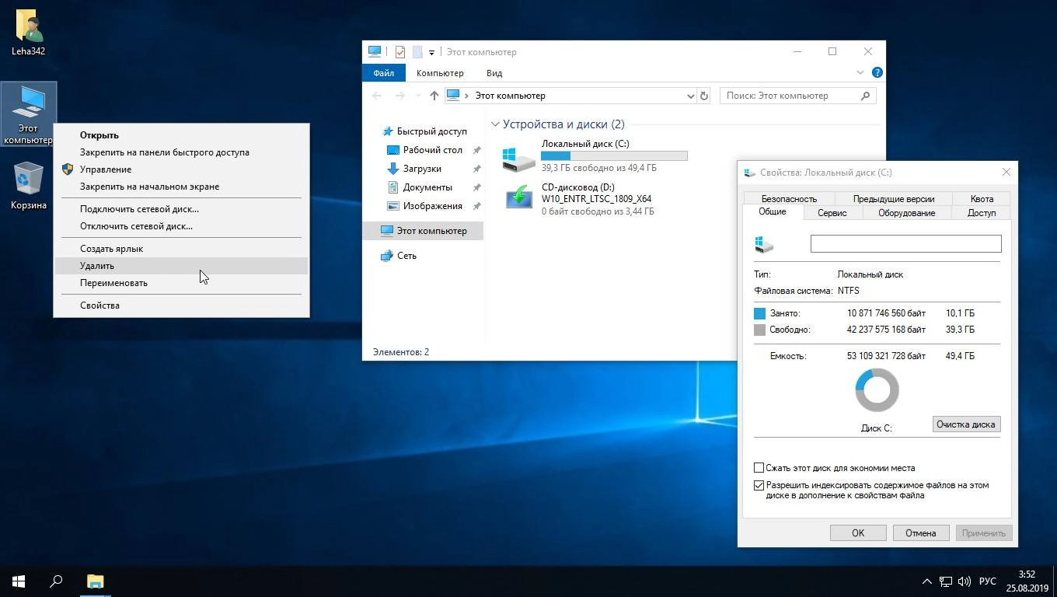Click OK in the properties dialog
The height and width of the screenshot is (597, 1057).
click(858, 533)
